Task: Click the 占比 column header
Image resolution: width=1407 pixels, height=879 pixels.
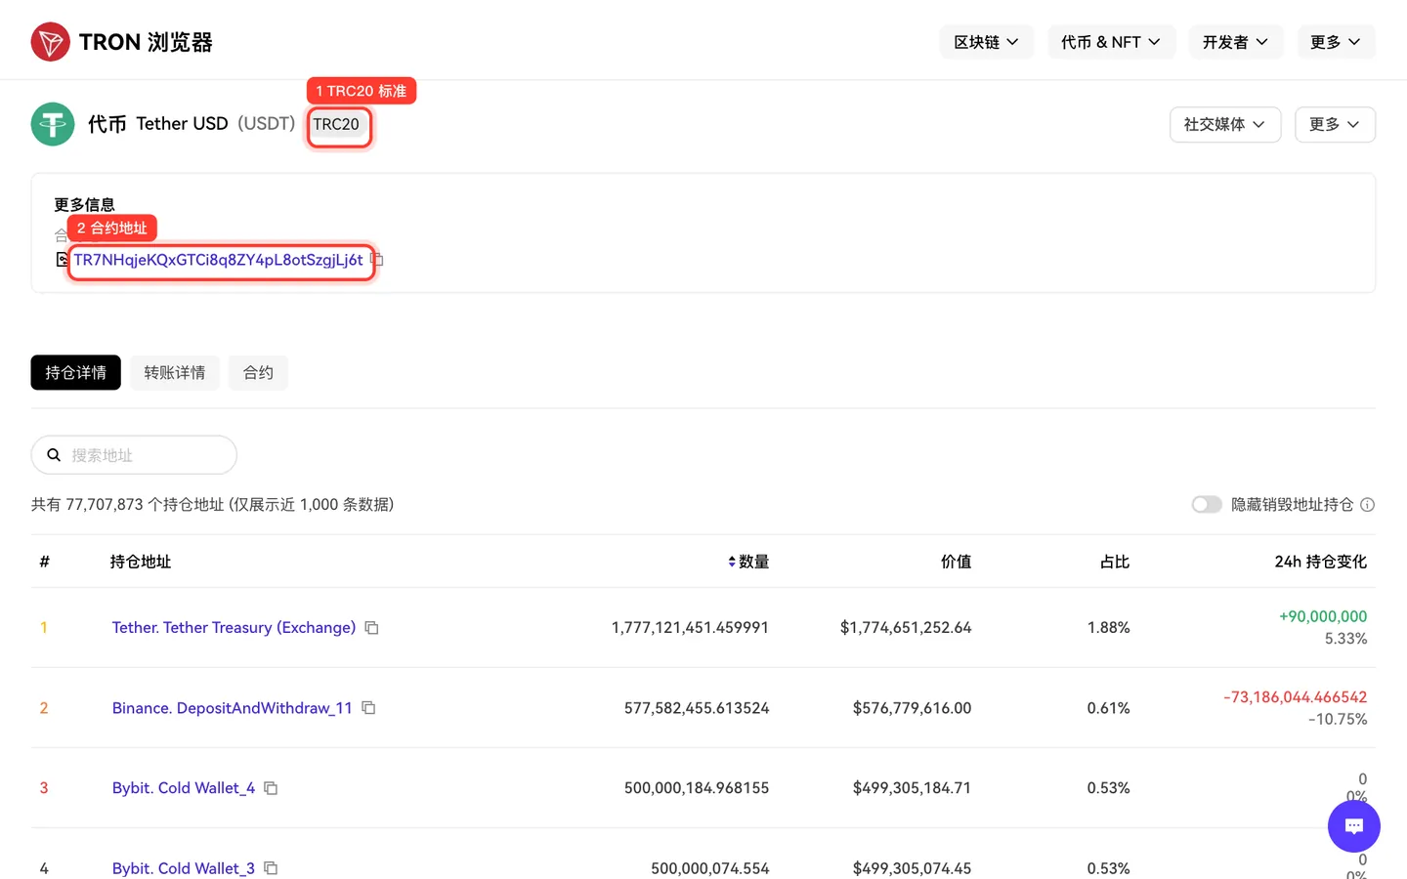Action: pos(1115,562)
